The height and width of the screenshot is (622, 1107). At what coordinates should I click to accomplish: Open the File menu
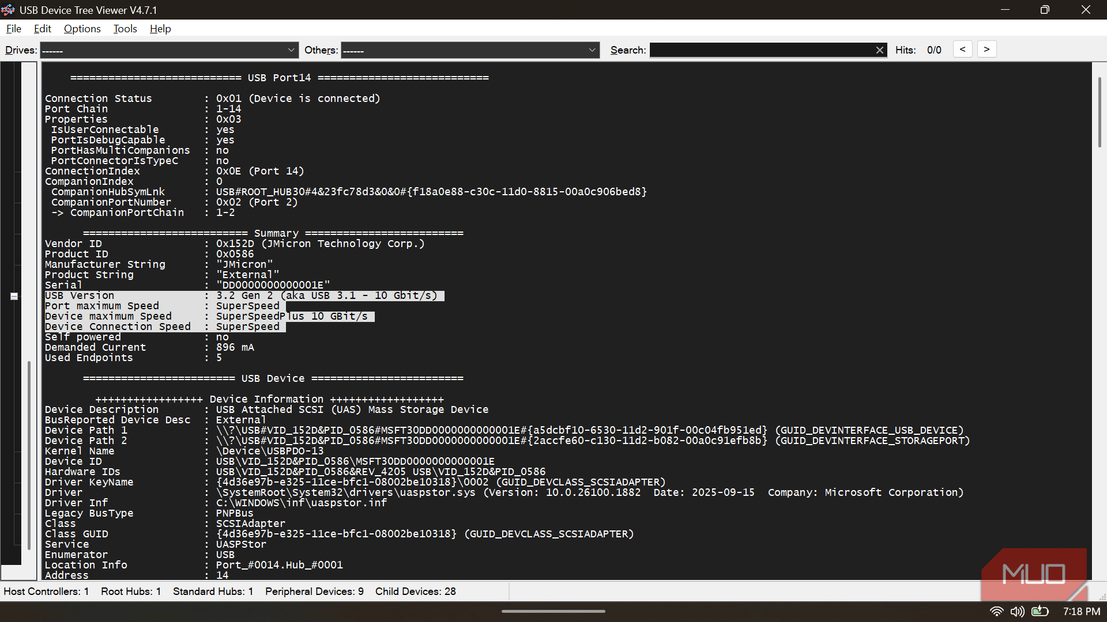tap(14, 29)
